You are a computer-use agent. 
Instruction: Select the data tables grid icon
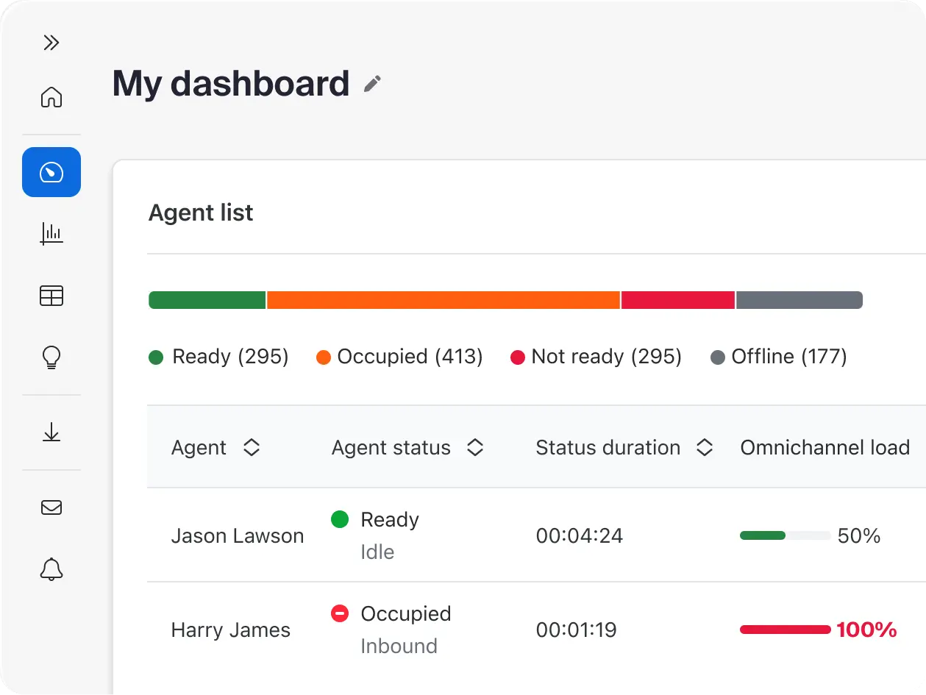51,296
